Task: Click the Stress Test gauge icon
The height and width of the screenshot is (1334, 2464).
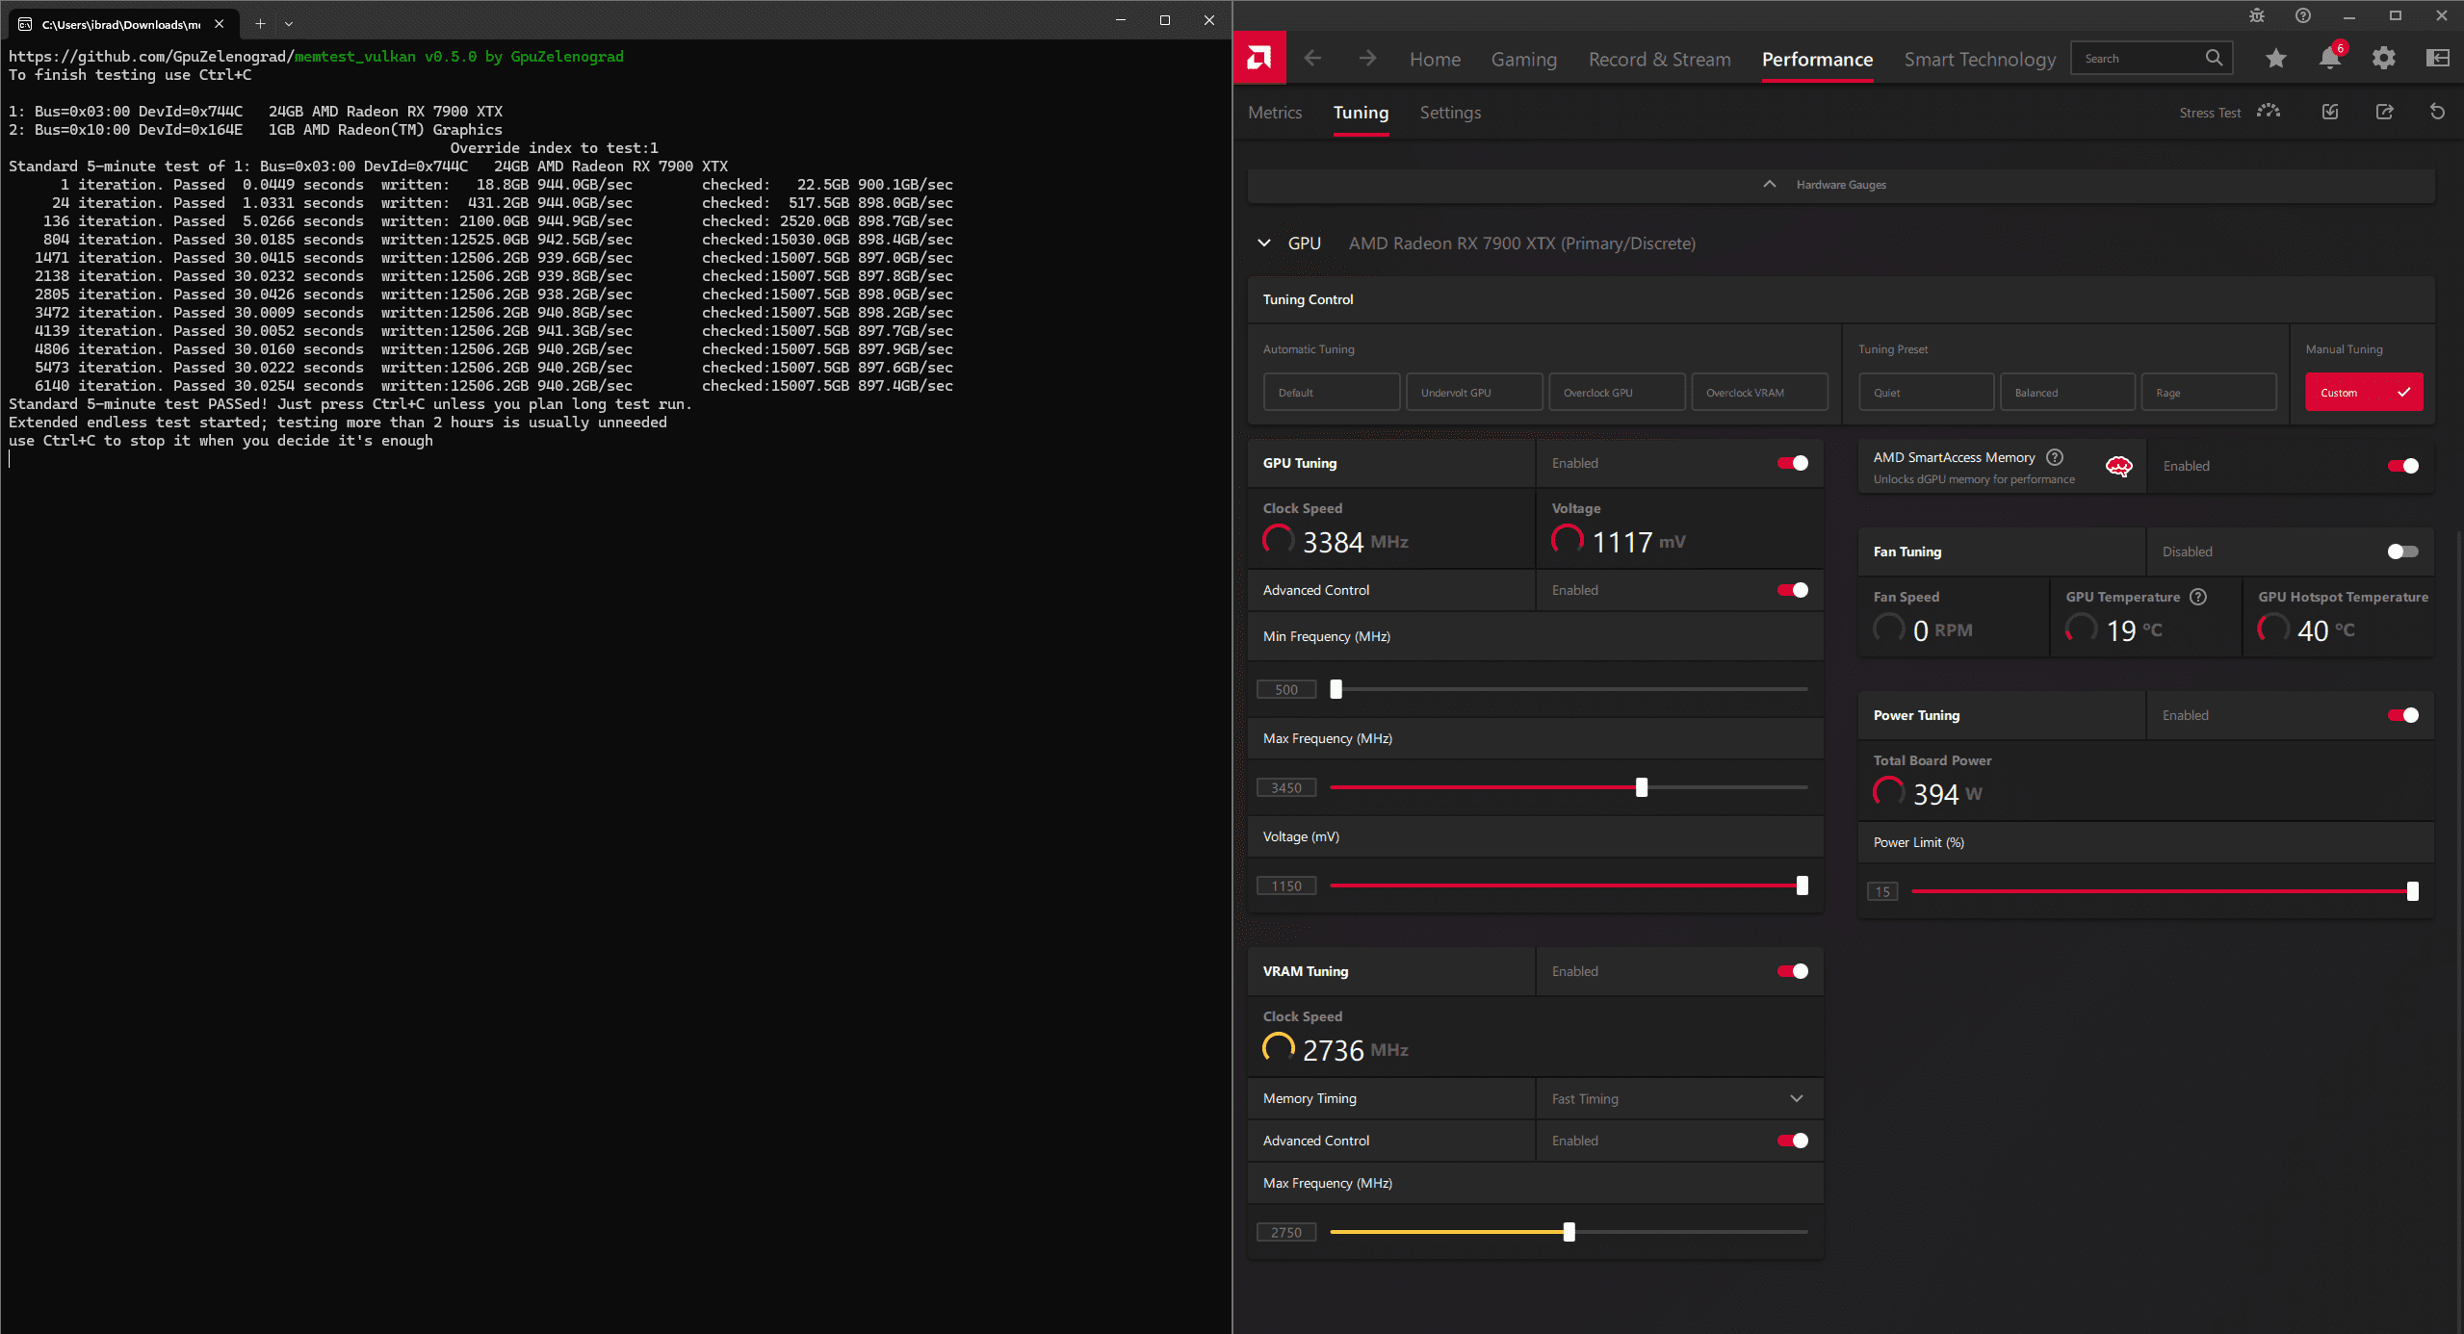Action: 2268,112
